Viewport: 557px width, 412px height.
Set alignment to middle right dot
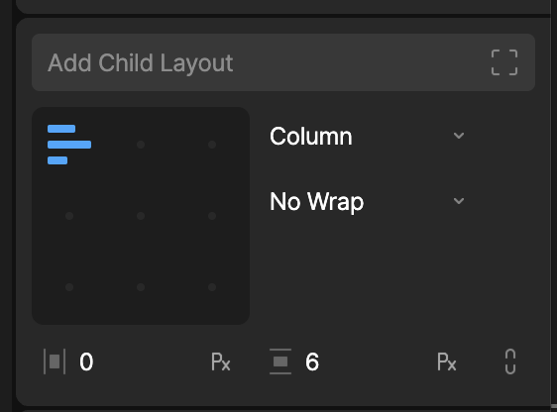point(212,216)
